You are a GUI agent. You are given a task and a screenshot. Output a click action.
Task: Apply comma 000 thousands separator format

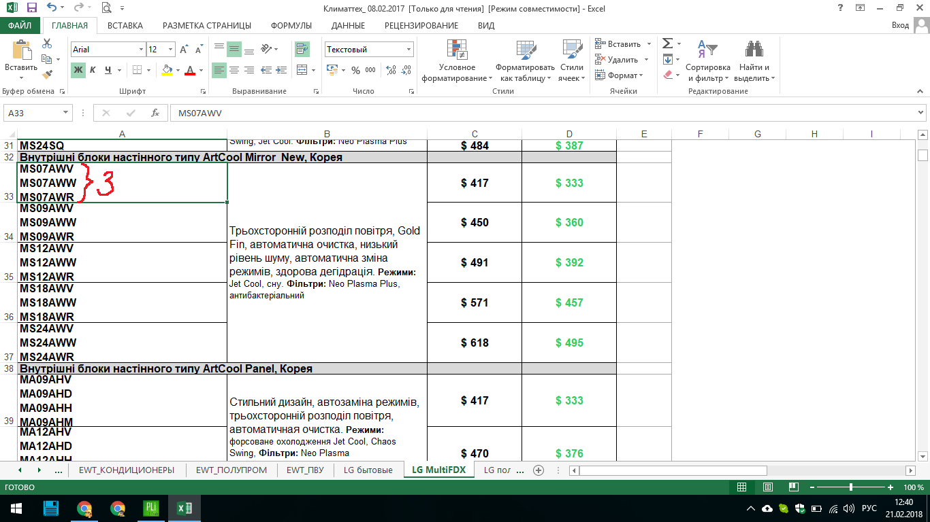pos(370,70)
